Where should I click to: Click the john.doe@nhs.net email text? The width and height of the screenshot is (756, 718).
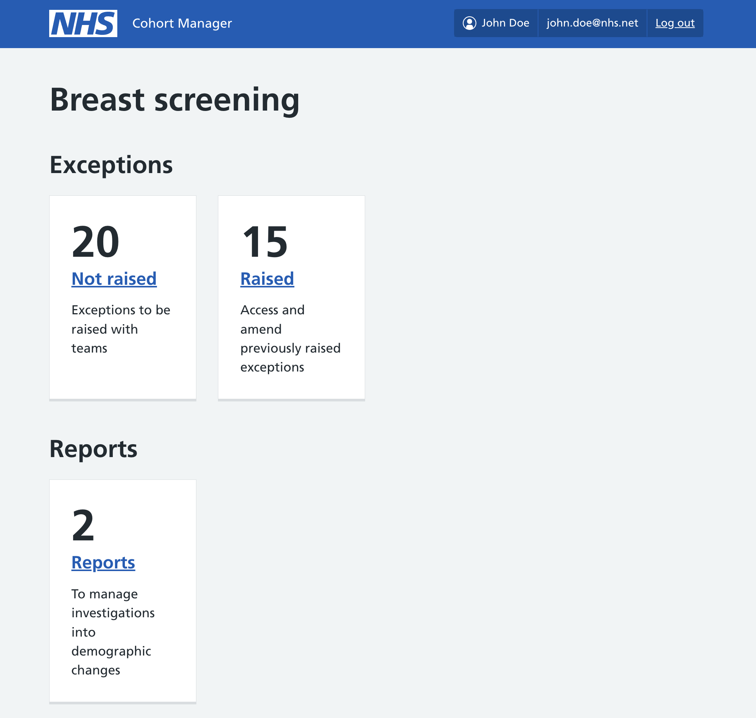click(x=592, y=23)
